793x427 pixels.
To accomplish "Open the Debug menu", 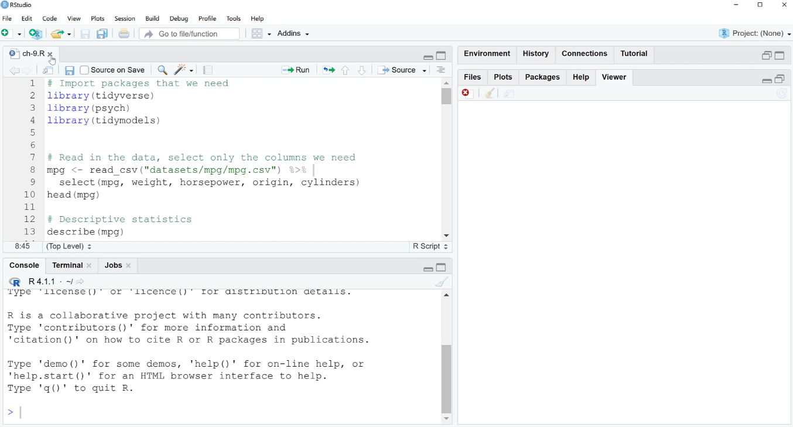I will coord(179,19).
